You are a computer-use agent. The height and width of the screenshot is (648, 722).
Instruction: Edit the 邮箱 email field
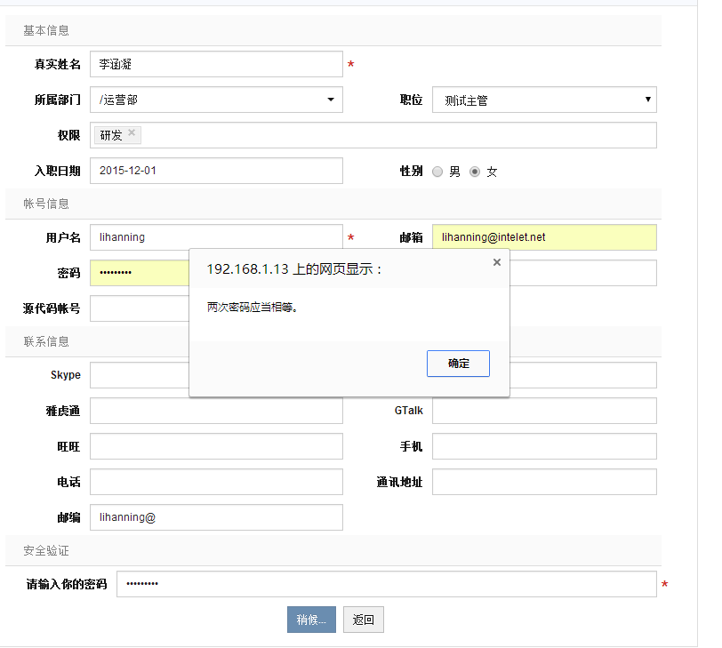(544, 237)
